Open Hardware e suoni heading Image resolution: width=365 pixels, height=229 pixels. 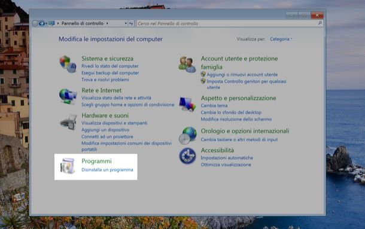tap(105, 115)
